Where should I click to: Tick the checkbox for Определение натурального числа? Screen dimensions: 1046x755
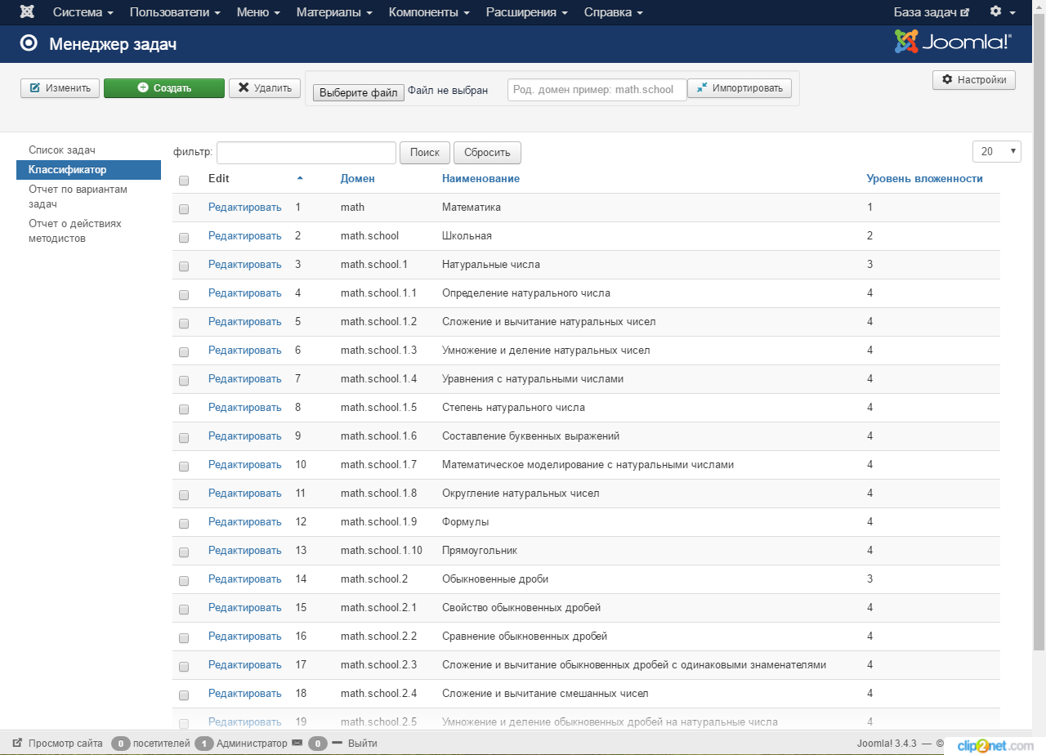(184, 295)
